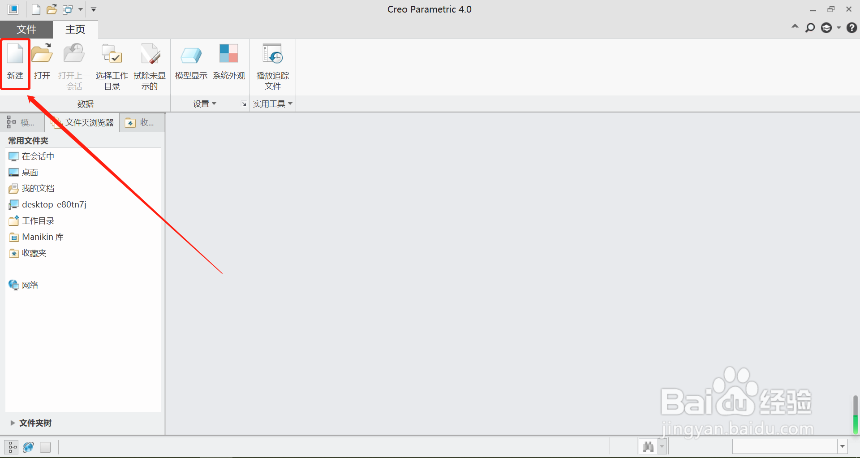The width and height of the screenshot is (860, 458).
Task: Select 我的文档 folder
Action: 31,189
